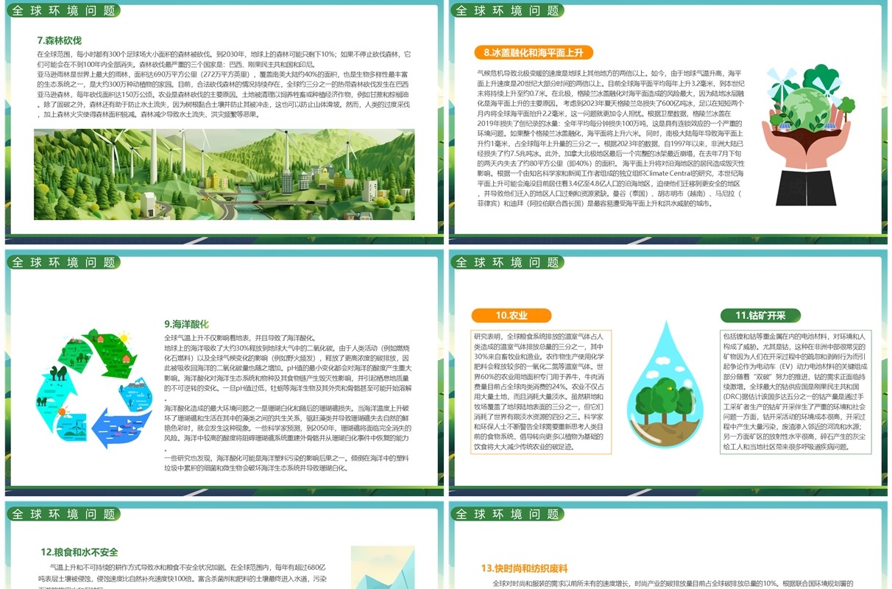The height and width of the screenshot is (589, 892).
Task: Click the '13.快时尚和纺织废料' heading
Action: coord(525,568)
